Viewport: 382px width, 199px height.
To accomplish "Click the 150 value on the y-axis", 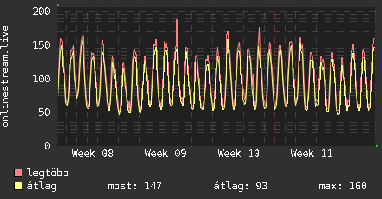I will tap(41, 45).
